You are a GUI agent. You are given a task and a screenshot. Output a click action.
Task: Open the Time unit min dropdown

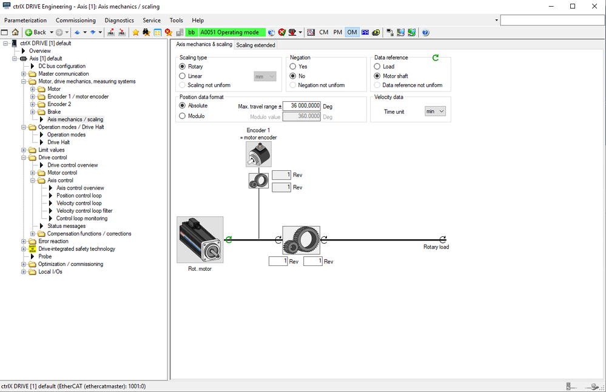click(435, 111)
